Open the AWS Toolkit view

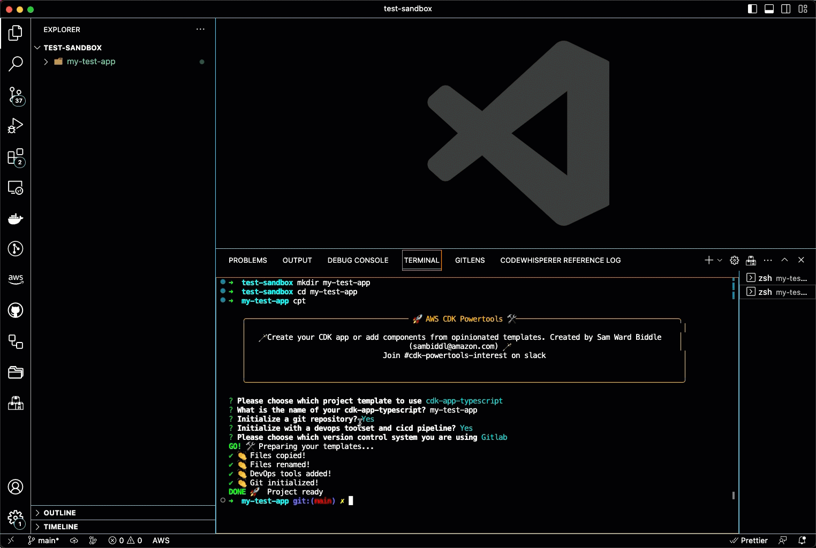click(x=16, y=279)
